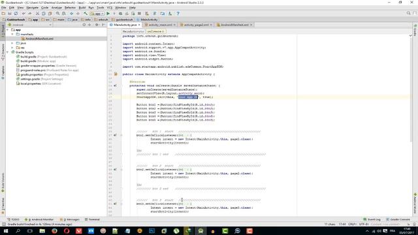Select proguard-rules.pro file
The height and width of the screenshot is (235, 418).
pos(47,70)
